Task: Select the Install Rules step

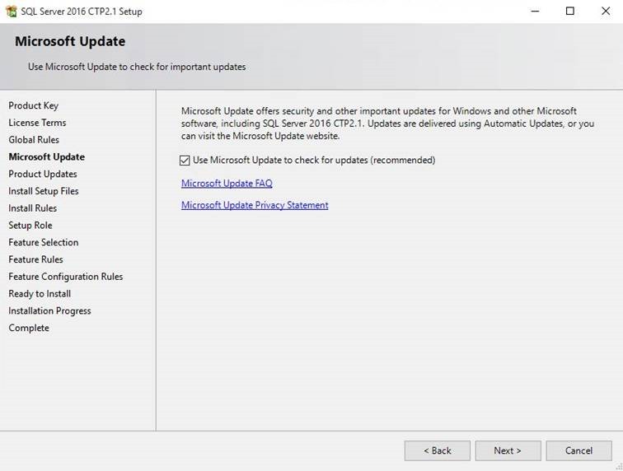Action: (x=33, y=208)
